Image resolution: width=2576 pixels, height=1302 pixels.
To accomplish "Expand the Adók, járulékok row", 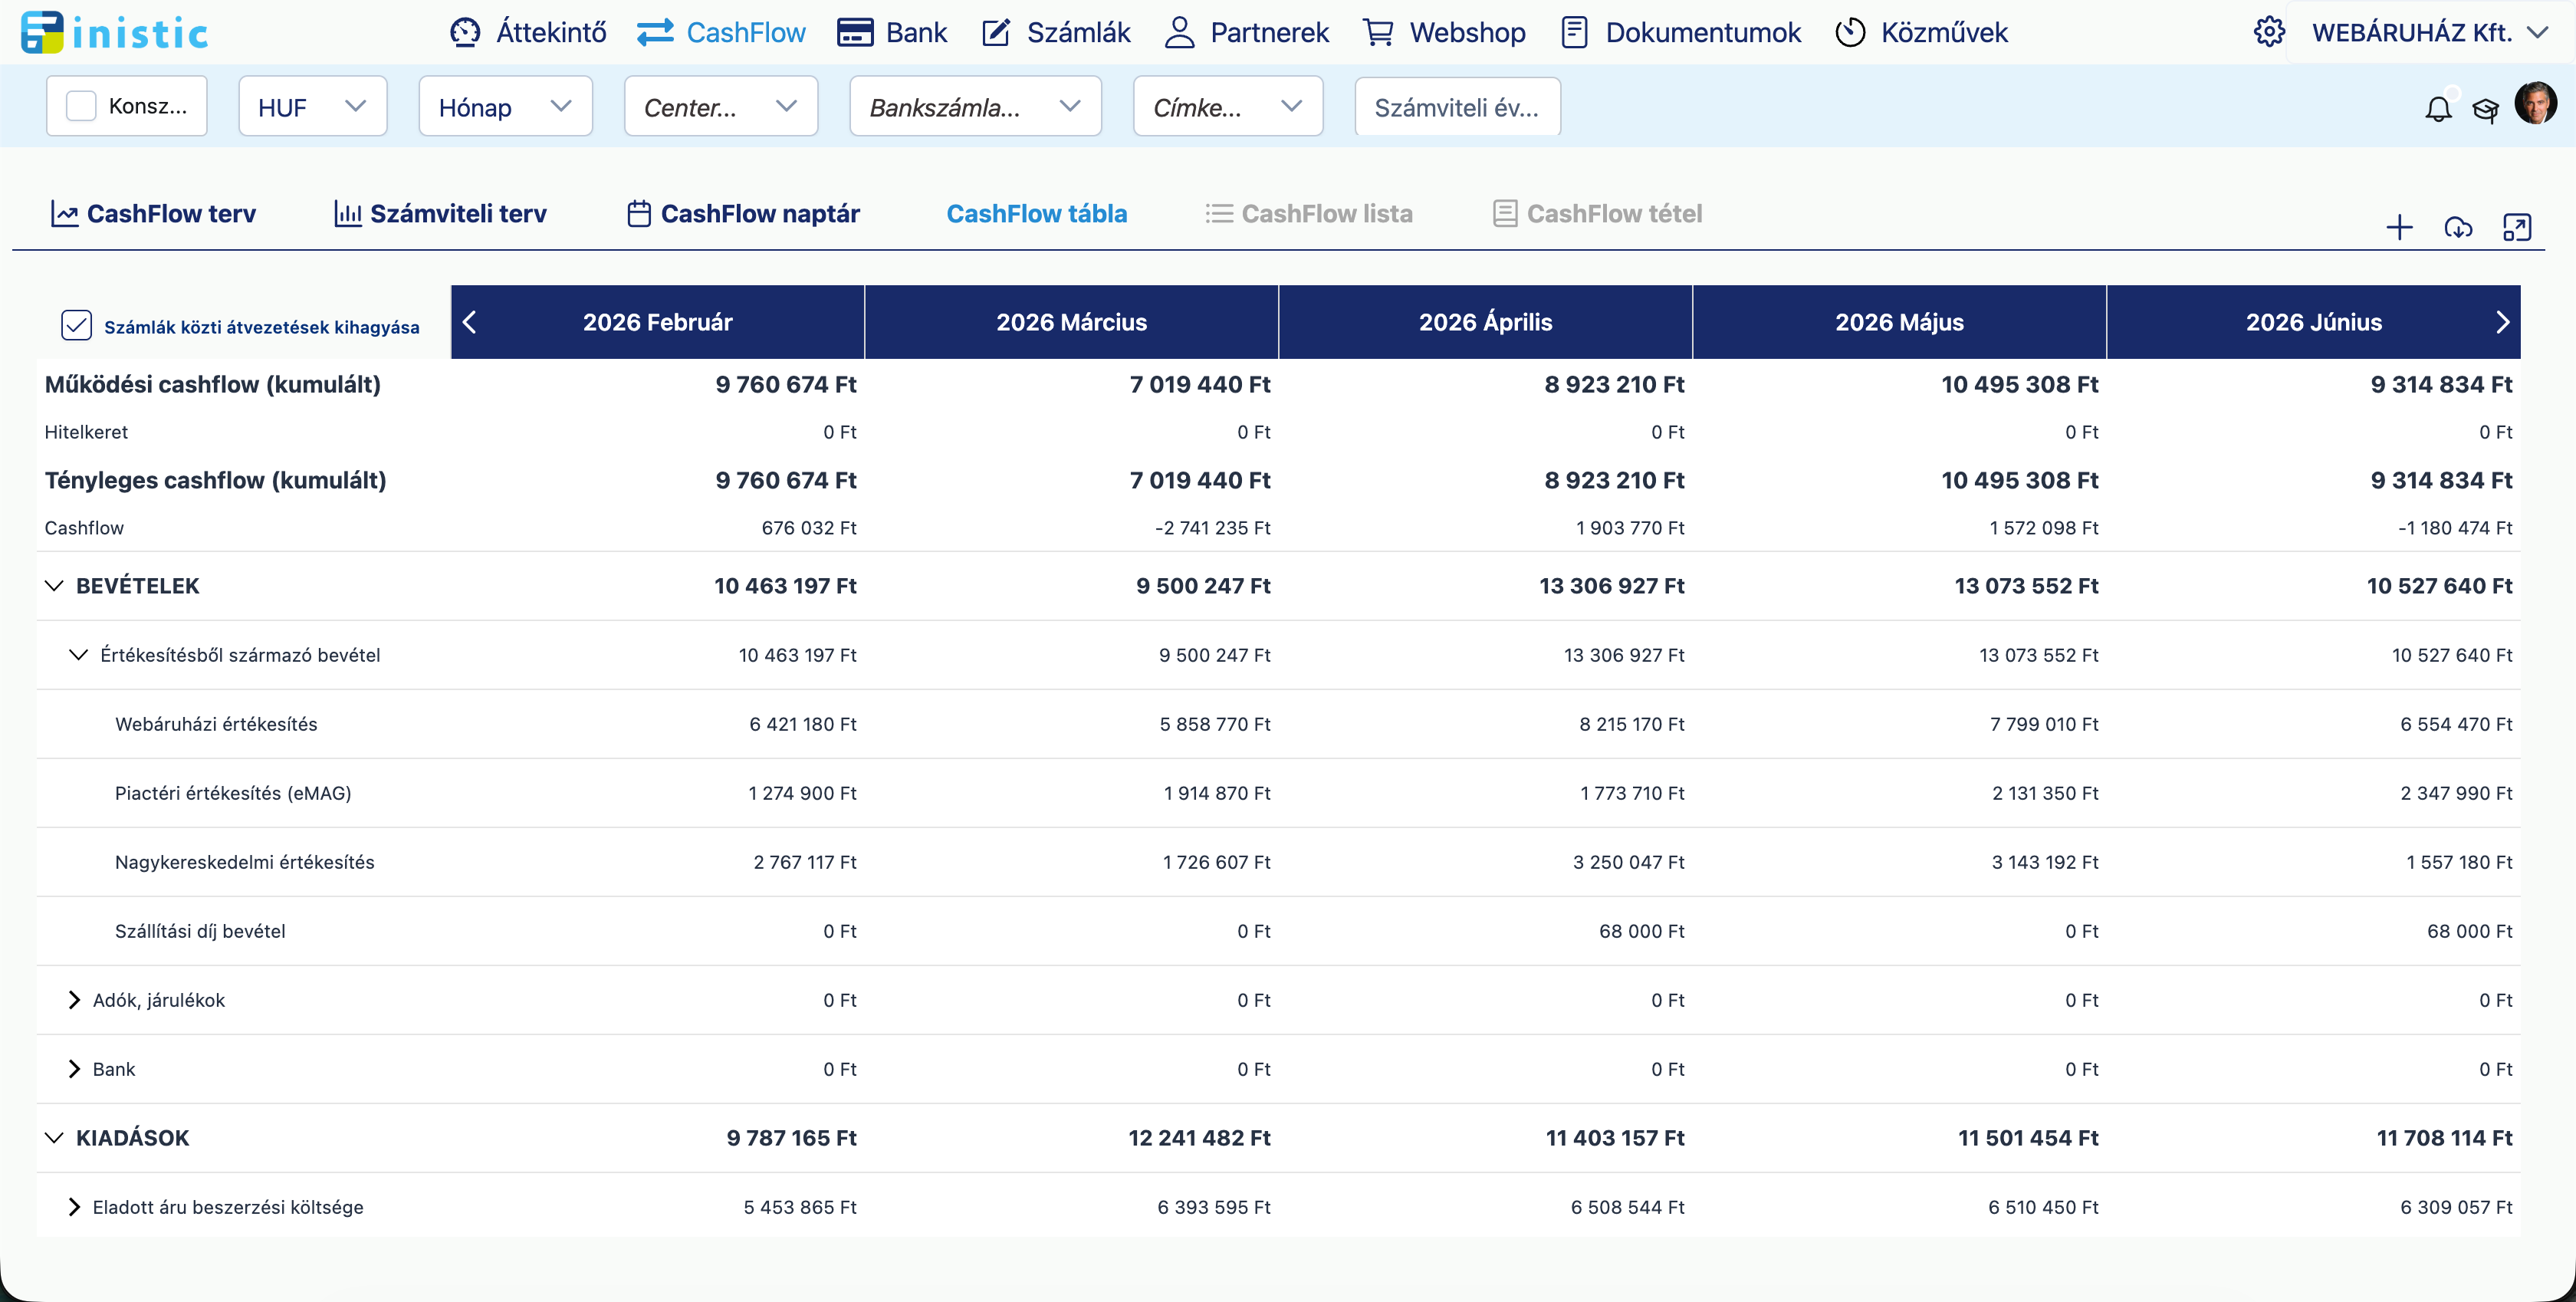I will pyautogui.click(x=73, y=1000).
